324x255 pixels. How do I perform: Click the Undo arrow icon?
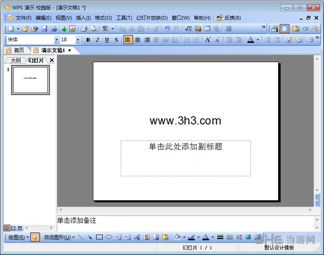[x=167, y=29]
